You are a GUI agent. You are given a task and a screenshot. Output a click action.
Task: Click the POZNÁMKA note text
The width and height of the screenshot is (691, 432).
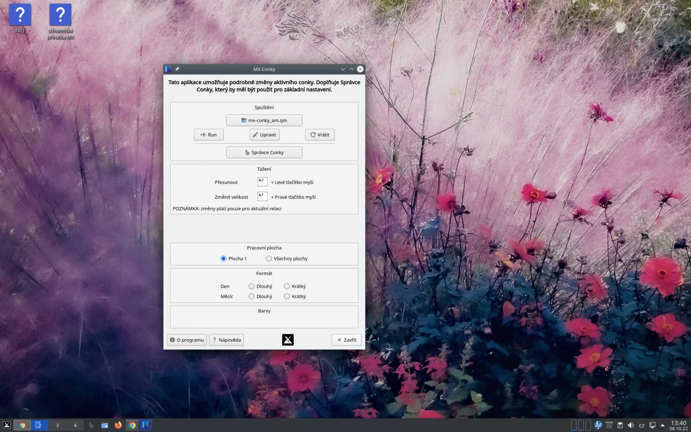click(x=227, y=209)
